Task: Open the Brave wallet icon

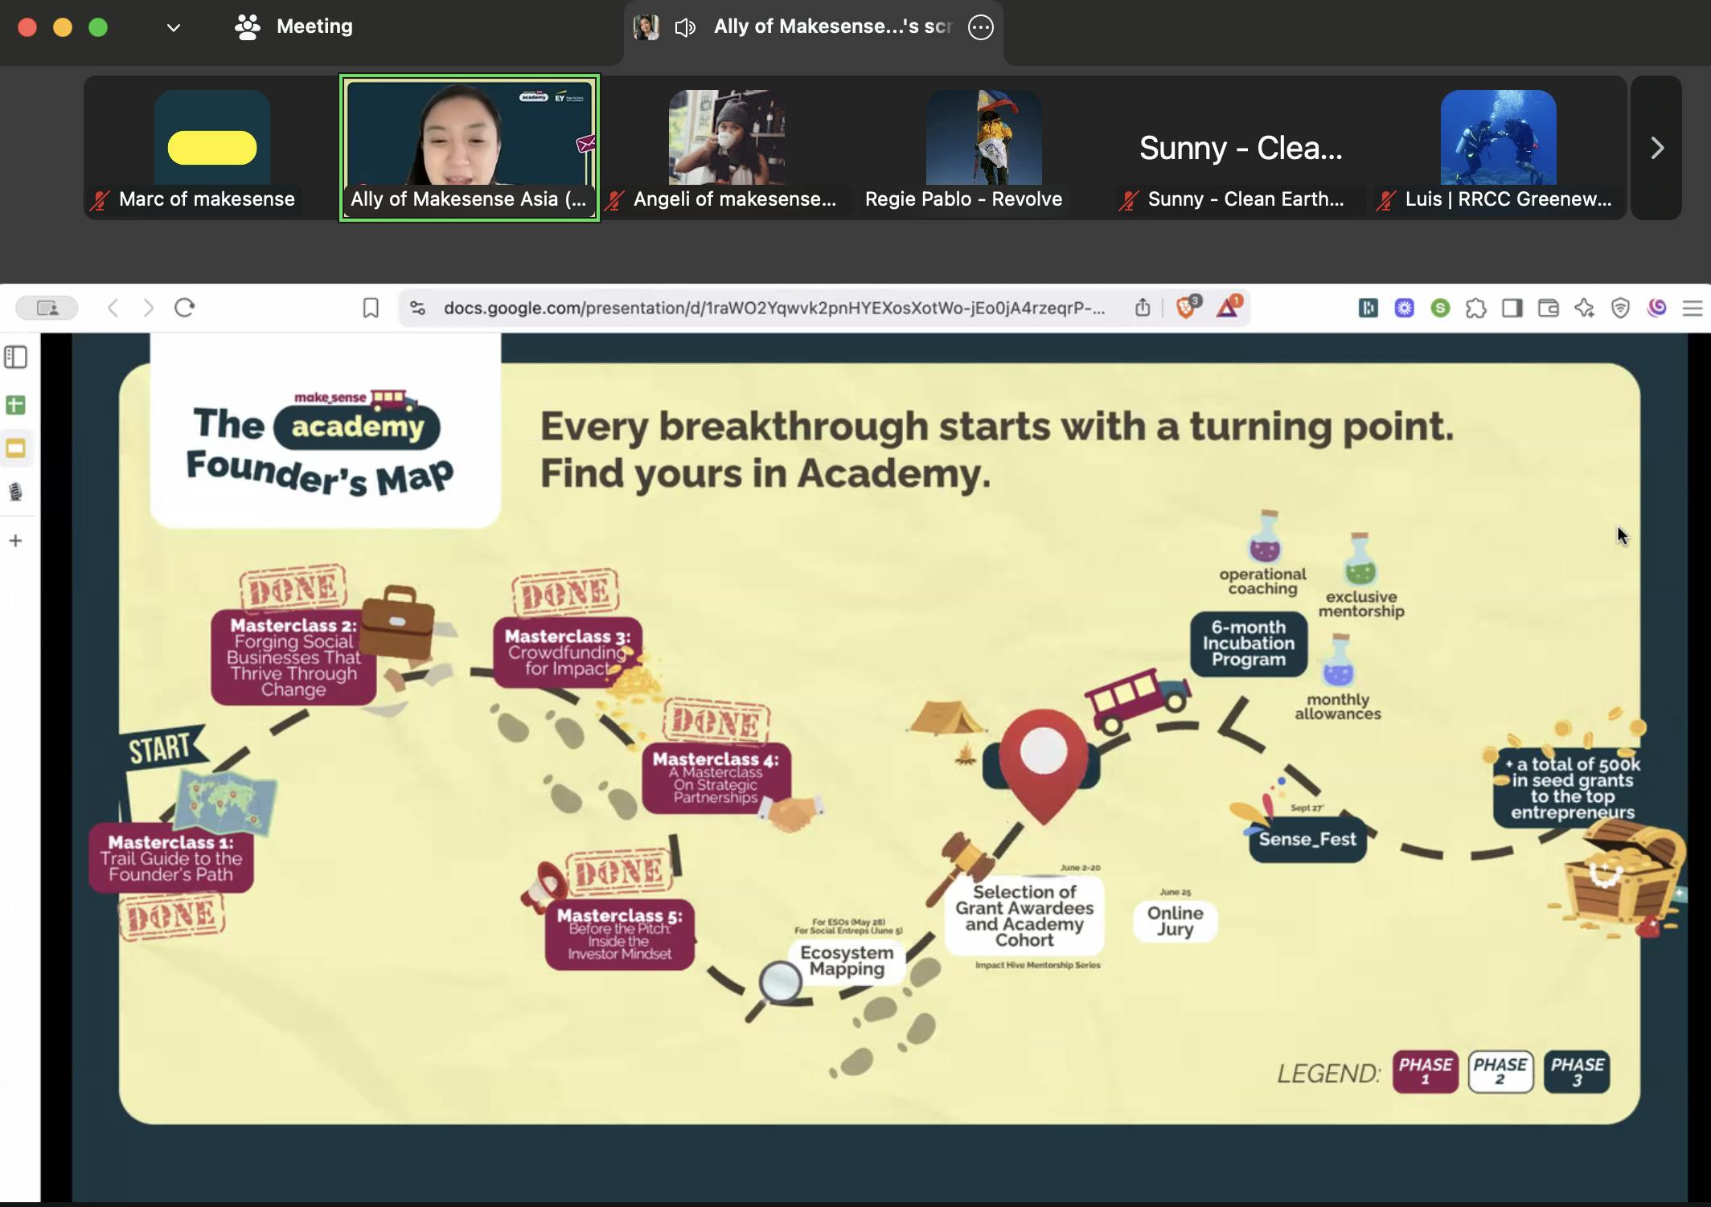Action: pyautogui.click(x=1548, y=308)
